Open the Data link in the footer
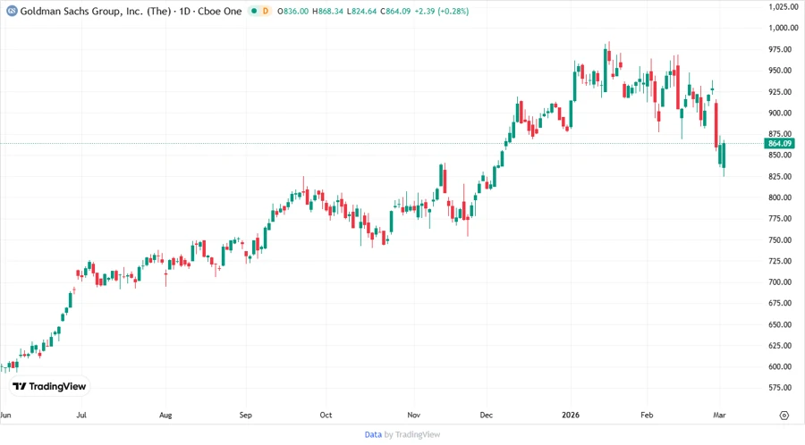The height and width of the screenshot is (445, 805). (373, 434)
